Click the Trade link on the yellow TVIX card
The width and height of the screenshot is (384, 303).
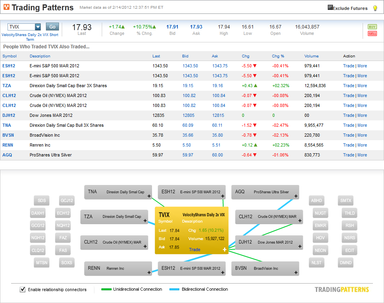(195, 250)
